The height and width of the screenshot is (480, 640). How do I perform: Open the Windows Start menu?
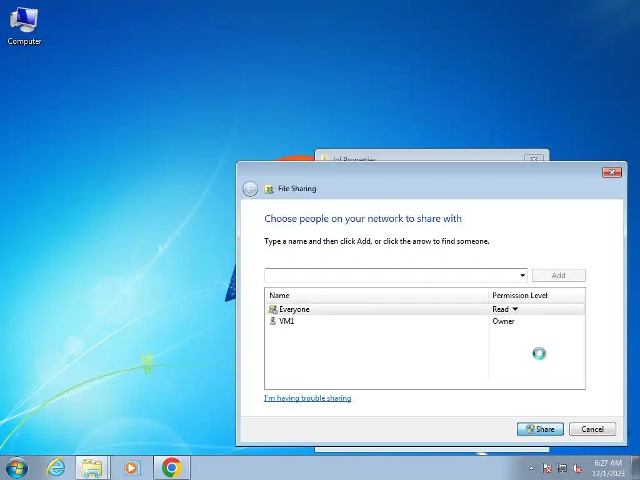[17, 467]
